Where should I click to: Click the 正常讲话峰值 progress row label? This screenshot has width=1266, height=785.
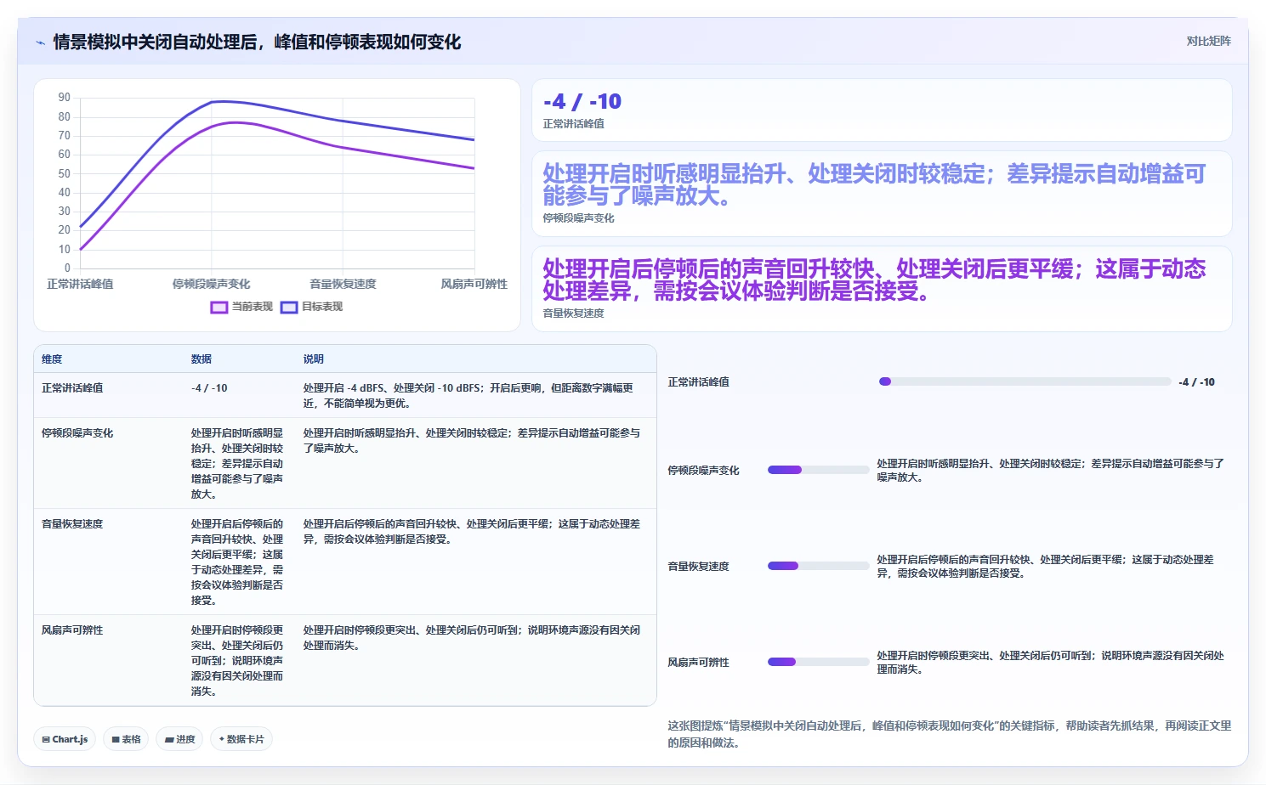pos(698,382)
